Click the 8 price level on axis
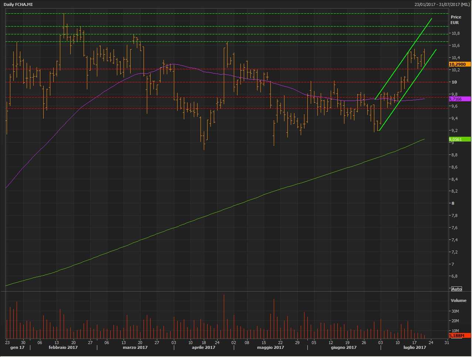The height and width of the screenshot is (357, 472). point(452,203)
